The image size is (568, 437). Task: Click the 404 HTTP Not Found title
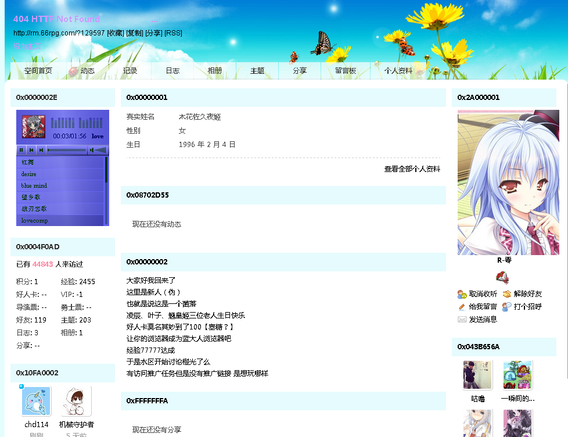[x=56, y=19]
